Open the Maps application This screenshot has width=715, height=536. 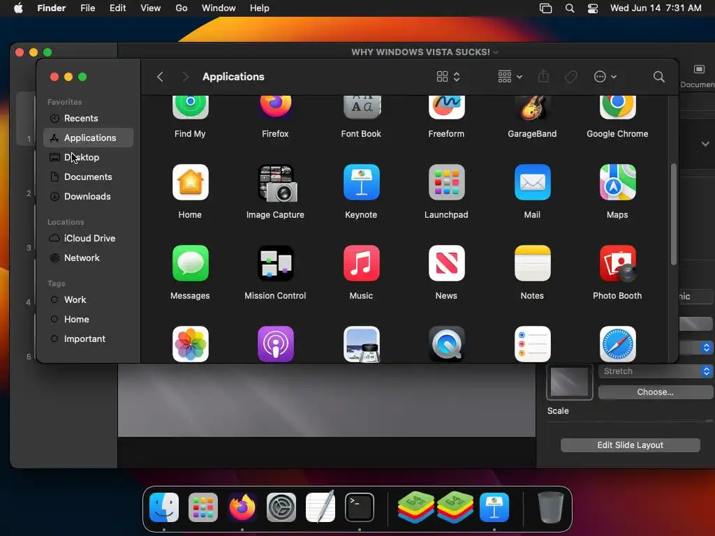pos(617,182)
